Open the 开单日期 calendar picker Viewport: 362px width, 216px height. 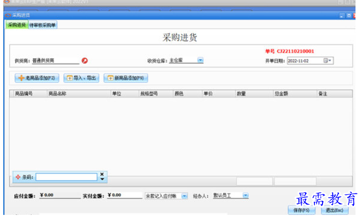tap(327, 61)
